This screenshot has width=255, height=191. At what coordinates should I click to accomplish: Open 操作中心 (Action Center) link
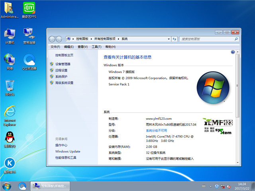[x=61, y=145]
